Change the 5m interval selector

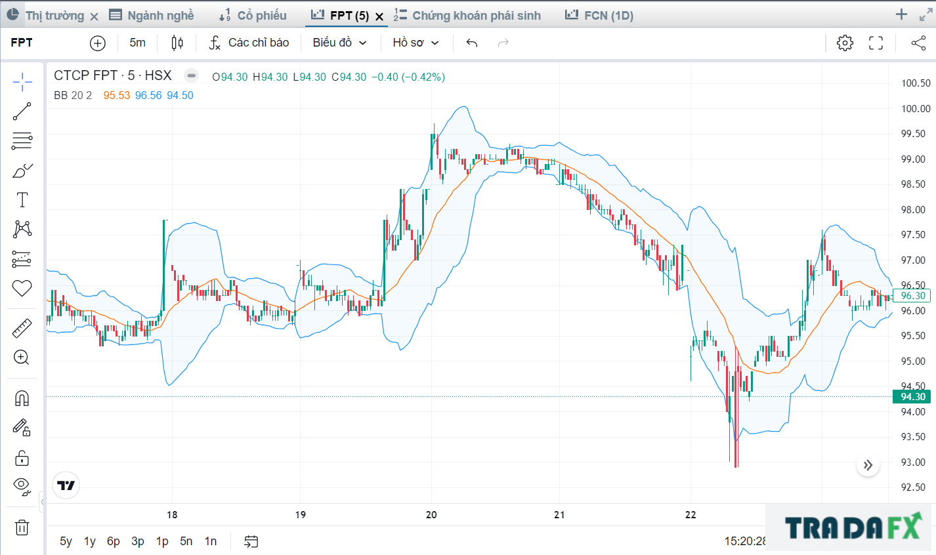[x=137, y=43]
